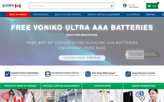The height and width of the screenshot is (102, 164).
Task: Click the cart item count badge
Action: [158, 3]
